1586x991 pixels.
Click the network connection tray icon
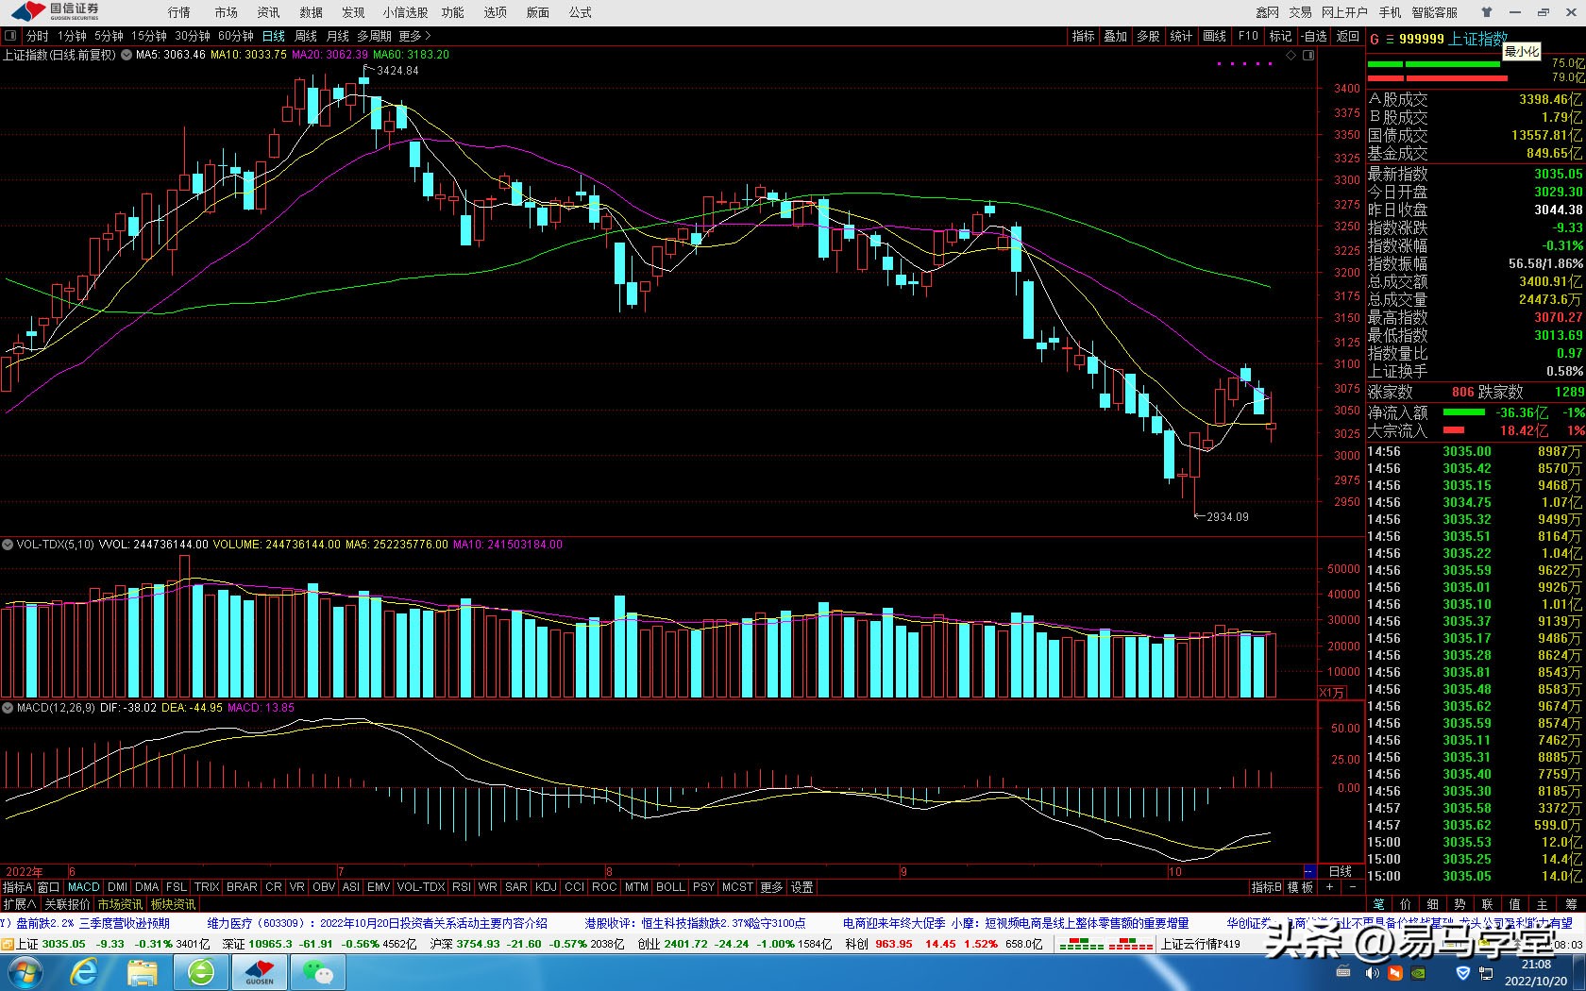[x=1486, y=972]
